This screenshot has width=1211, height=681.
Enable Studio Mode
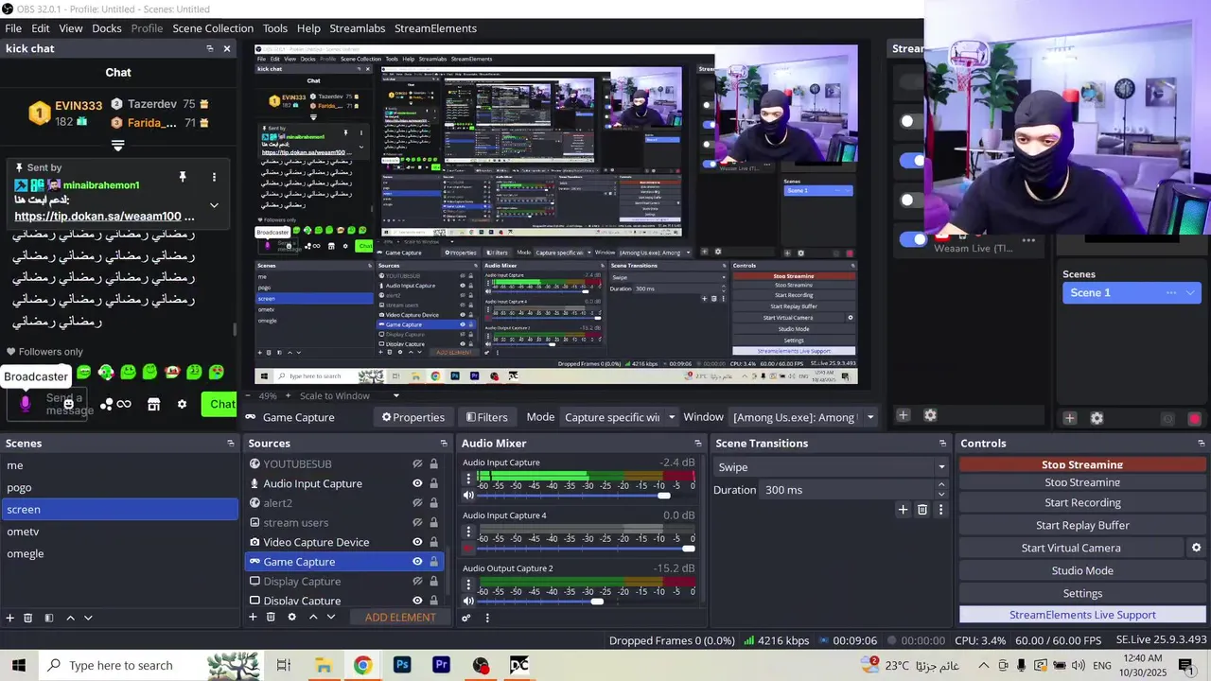point(1082,570)
